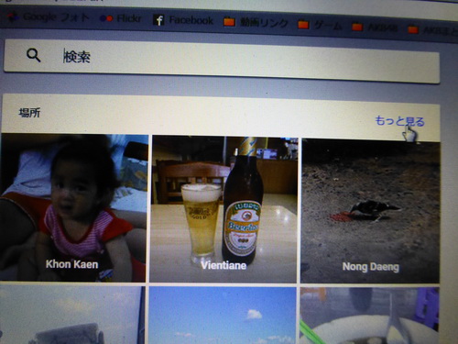Screen dimensions: 458x344
Task: Expand the ゲーム bookmark folder
Action: tap(320, 25)
